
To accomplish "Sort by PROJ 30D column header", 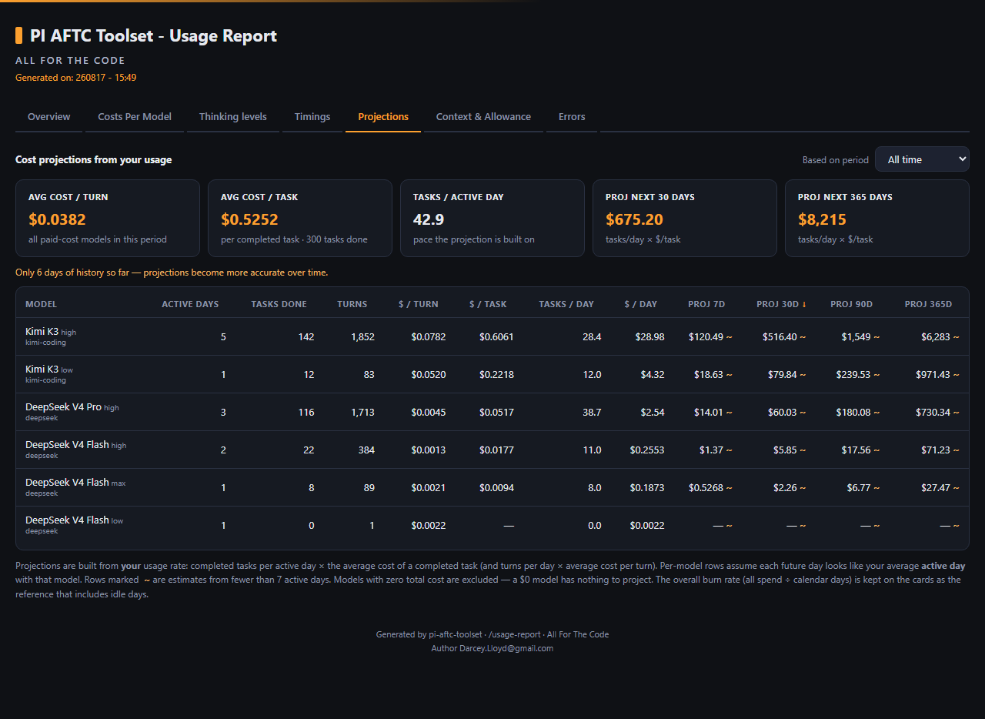I will (x=782, y=304).
